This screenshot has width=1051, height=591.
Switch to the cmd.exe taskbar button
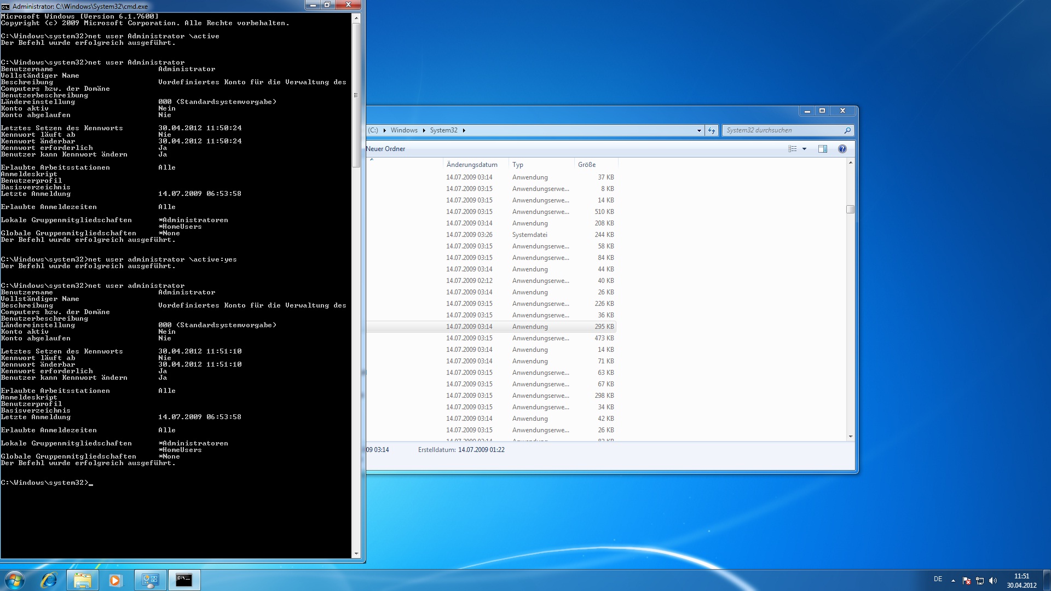click(x=184, y=580)
